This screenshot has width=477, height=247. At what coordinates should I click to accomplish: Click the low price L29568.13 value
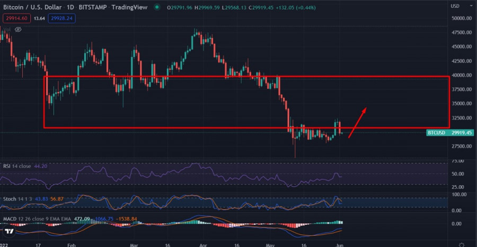tap(234, 7)
